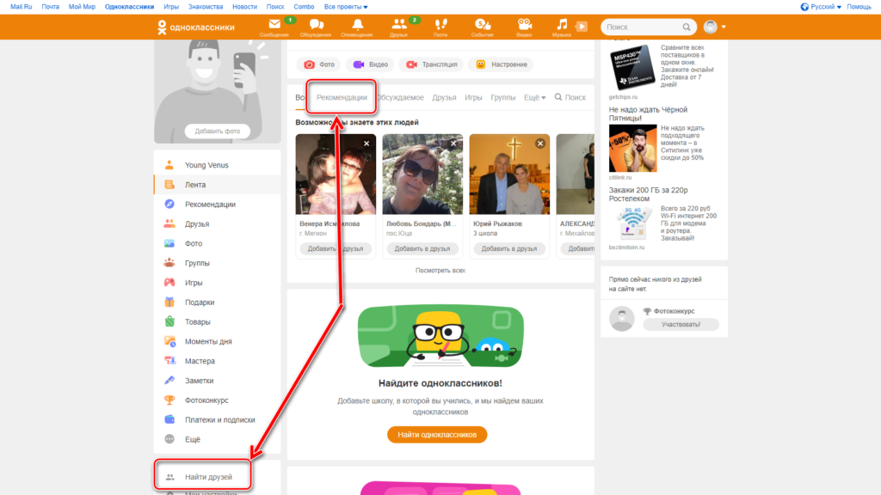Expand the Ещё dropdown in feed tabs
Screen dimensions: 881x495
tap(534, 98)
